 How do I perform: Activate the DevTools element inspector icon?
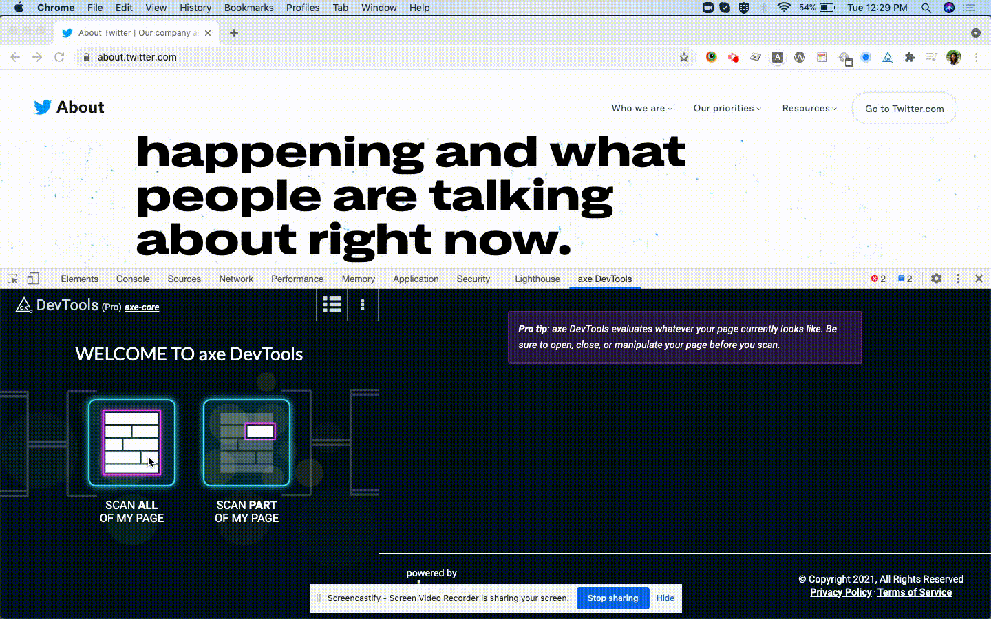[12, 279]
